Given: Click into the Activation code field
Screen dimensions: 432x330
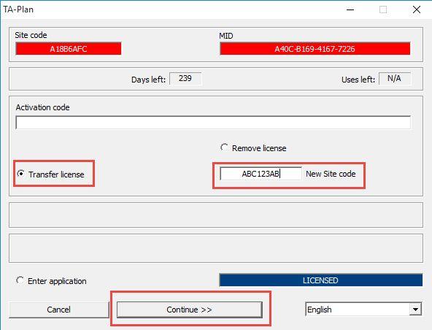Looking at the screenshot, I should point(213,122).
